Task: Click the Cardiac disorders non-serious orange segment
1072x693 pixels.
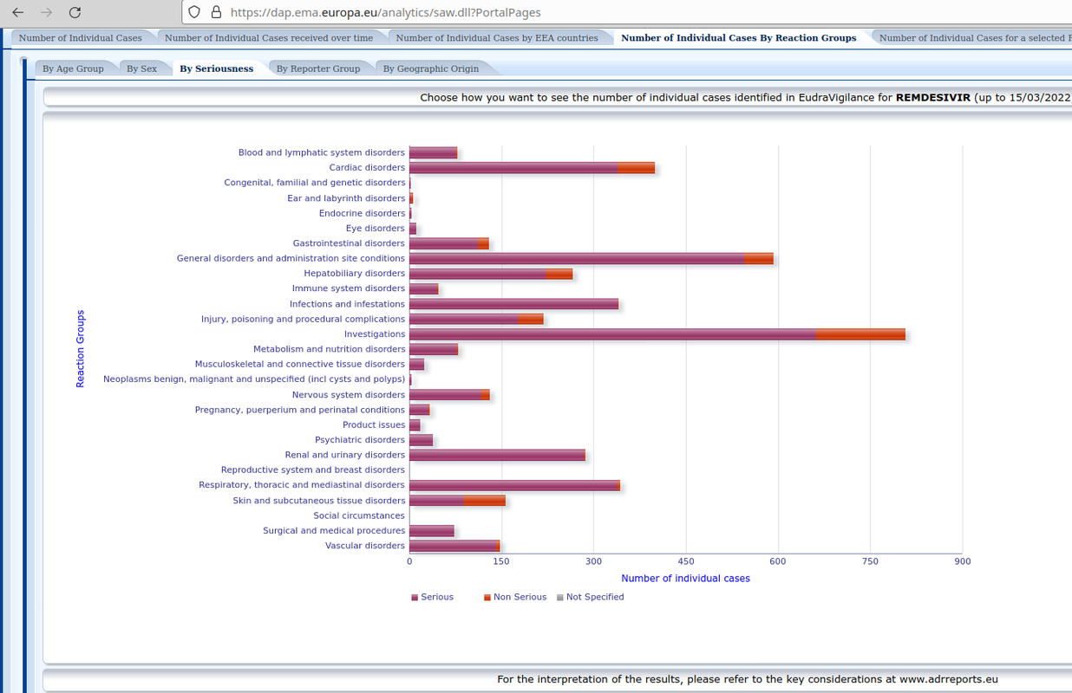Action: tap(636, 168)
